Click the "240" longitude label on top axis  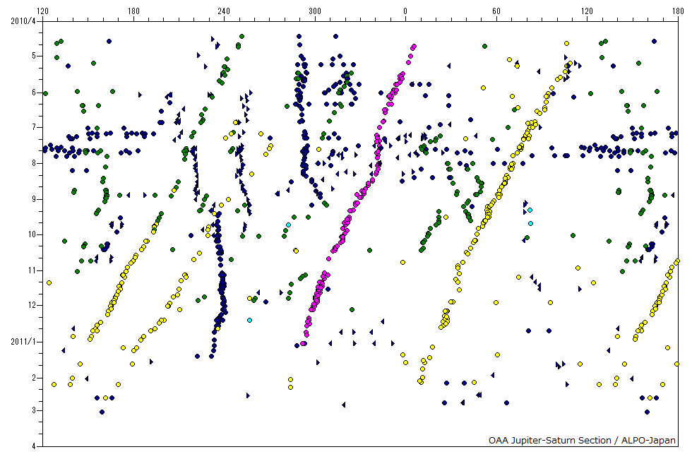tap(224, 11)
